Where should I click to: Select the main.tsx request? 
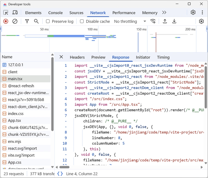[25, 79]
